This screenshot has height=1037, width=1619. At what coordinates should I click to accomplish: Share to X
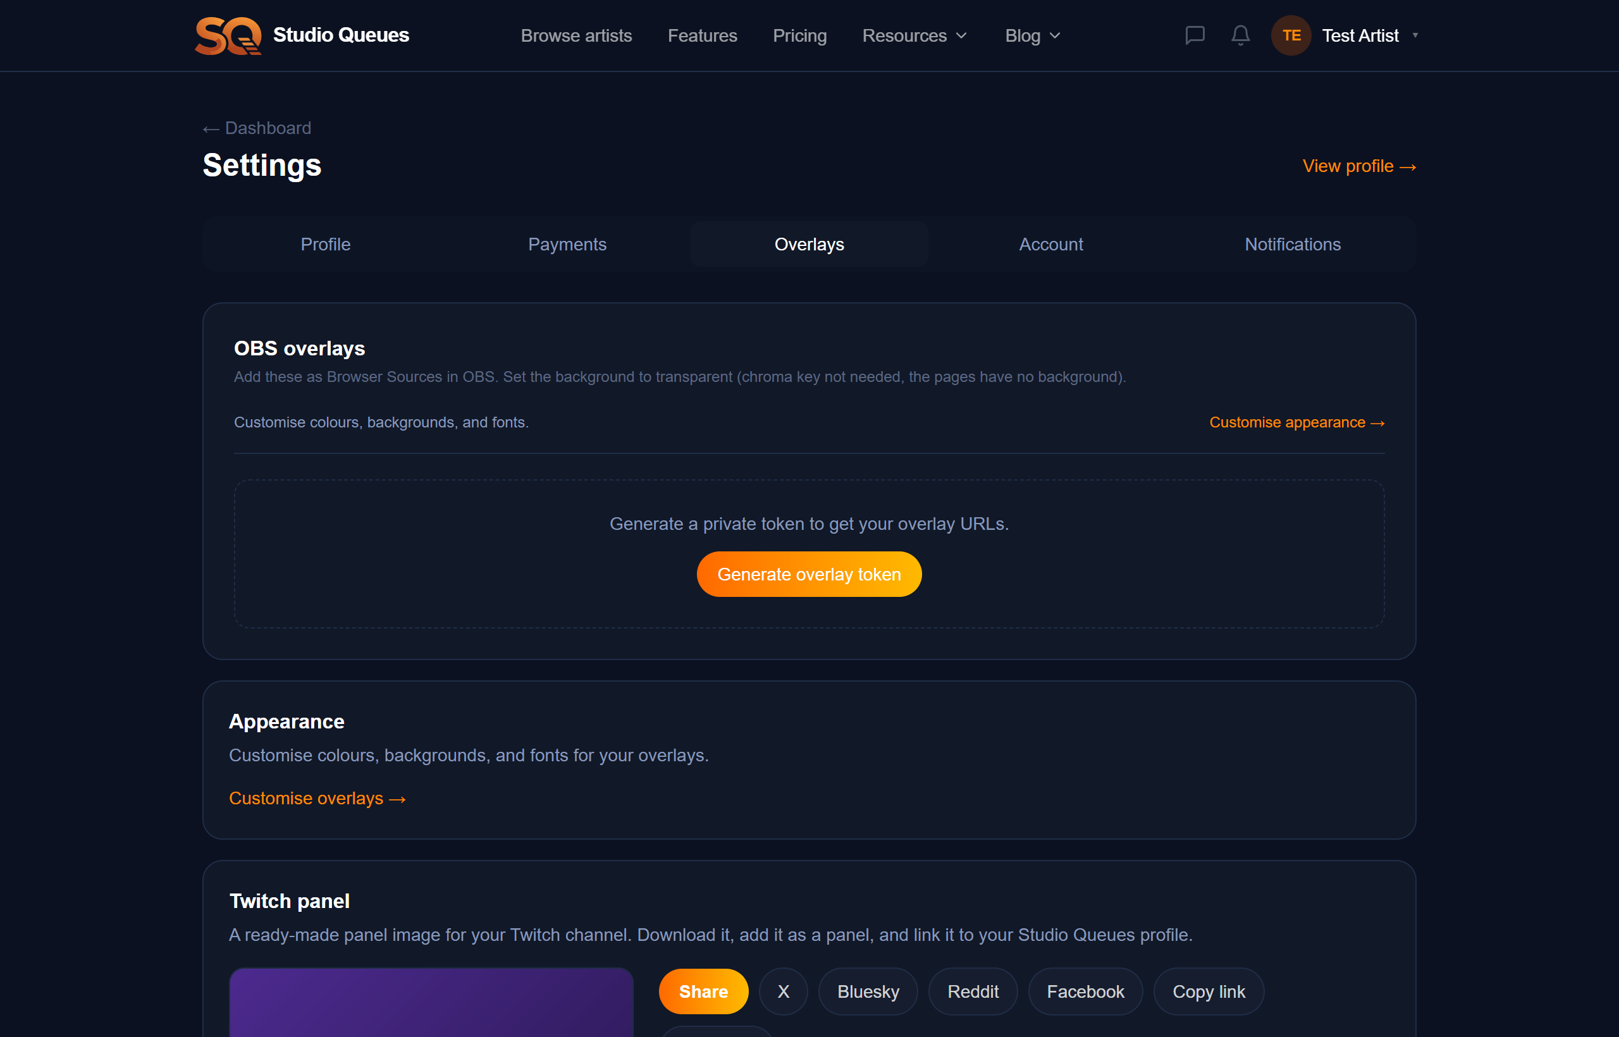coord(783,992)
